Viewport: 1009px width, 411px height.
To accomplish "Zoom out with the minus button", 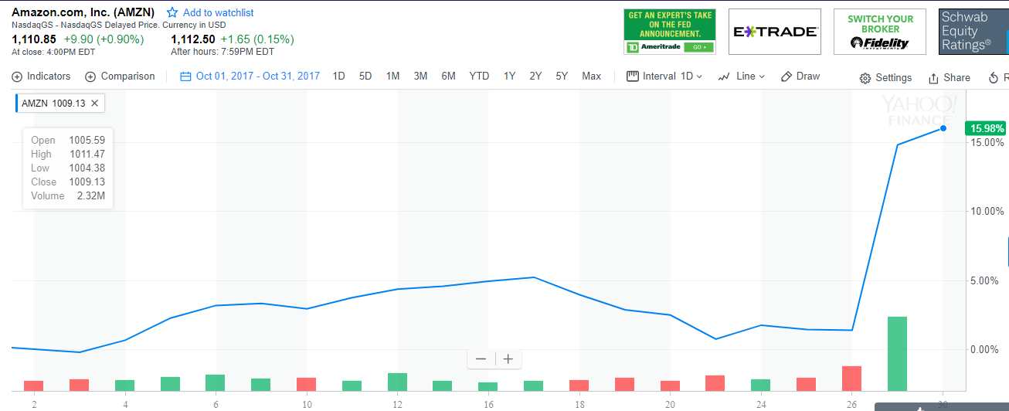I will click(x=481, y=359).
